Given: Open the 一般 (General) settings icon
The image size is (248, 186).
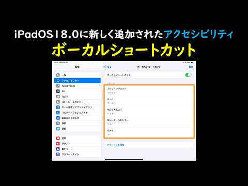Looking at the screenshot, I should pos(58,75).
